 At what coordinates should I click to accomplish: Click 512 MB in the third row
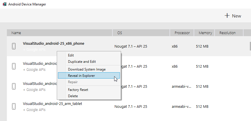202,87
